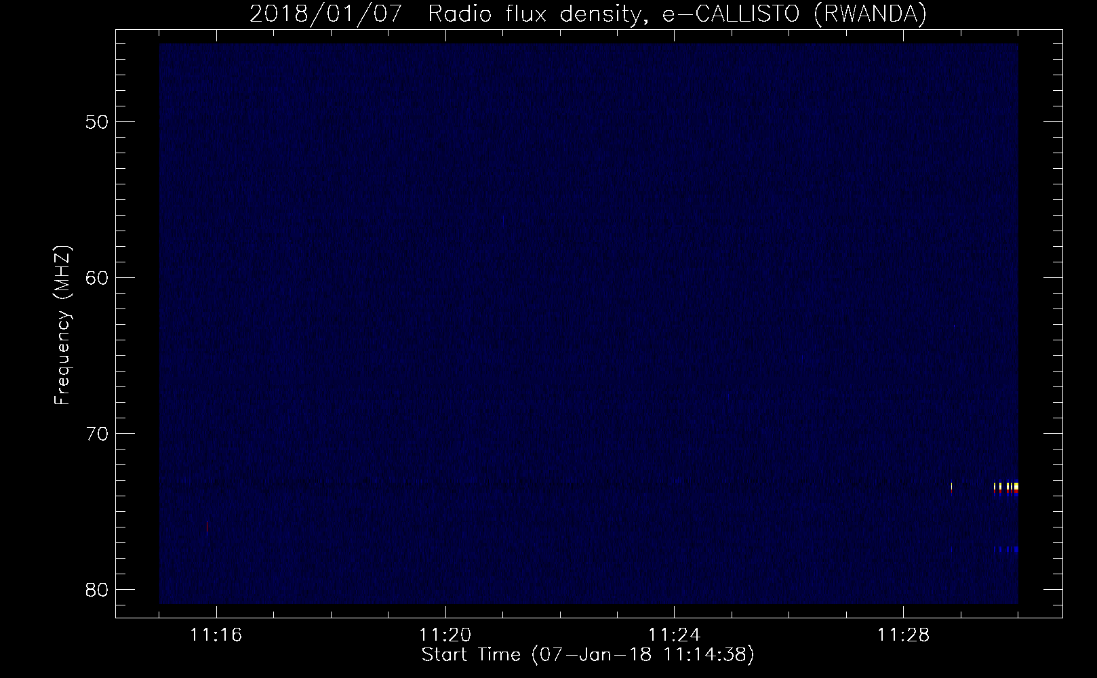The height and width of the screenshot is (678, 1097).
Task: Click the bright yellow-red burst near 73 MHz
Action: coord(1006,489)
